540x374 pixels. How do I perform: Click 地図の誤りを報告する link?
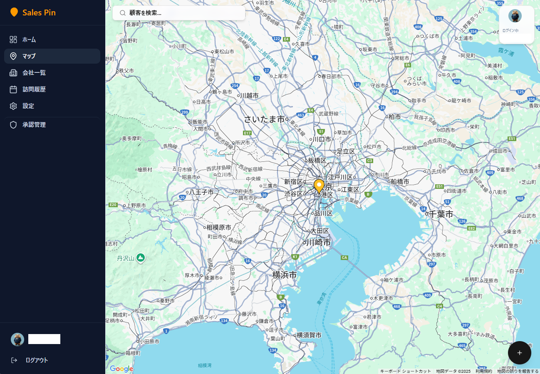(518, 371)
